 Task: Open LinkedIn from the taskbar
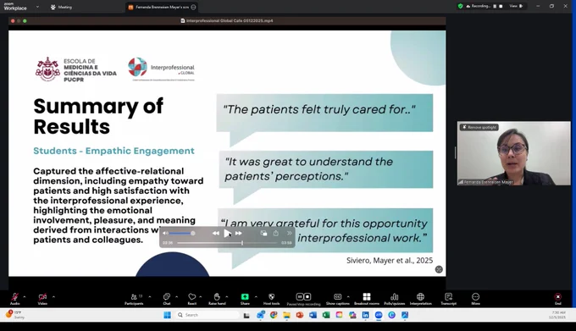coord(366,315)
